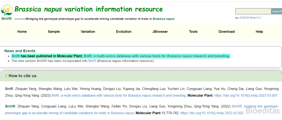Go to the Home menu
The image size is (282, 120).
tap(22, 32)
